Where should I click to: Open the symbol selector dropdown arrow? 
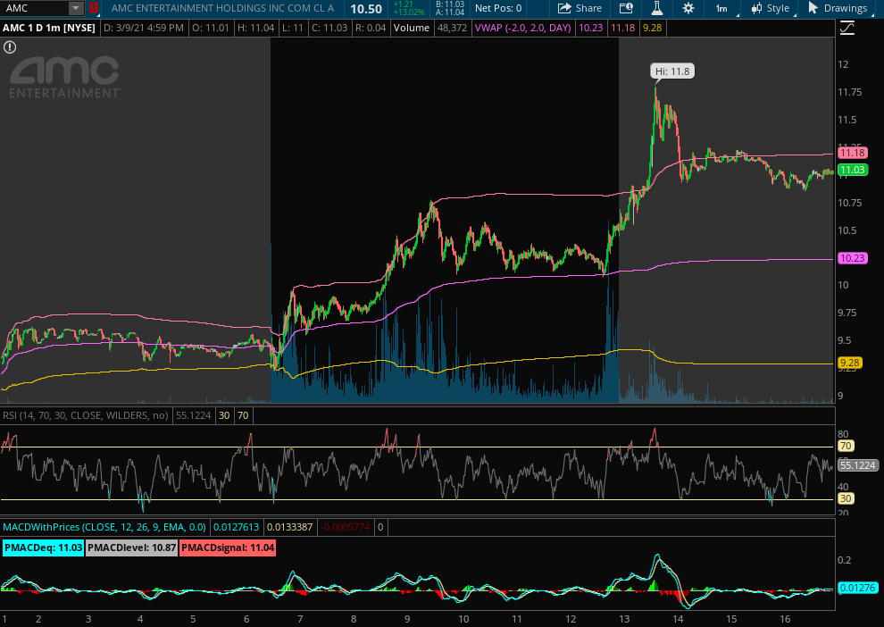[76, 8]
